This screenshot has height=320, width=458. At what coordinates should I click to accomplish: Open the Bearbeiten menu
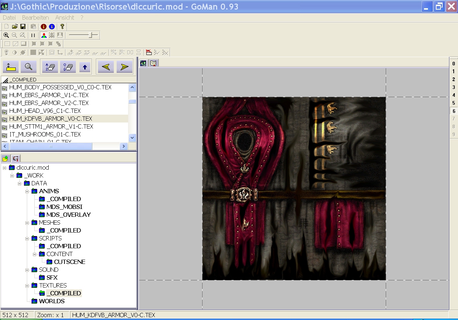[x=35, y=17]
